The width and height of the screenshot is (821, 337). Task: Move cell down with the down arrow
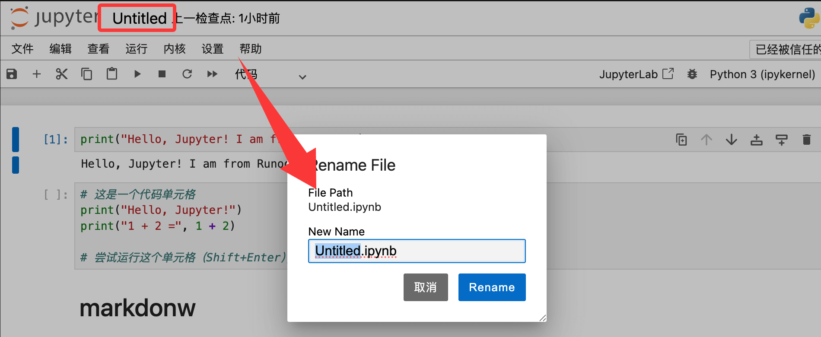pyautogui.click(x=731, y=140)
